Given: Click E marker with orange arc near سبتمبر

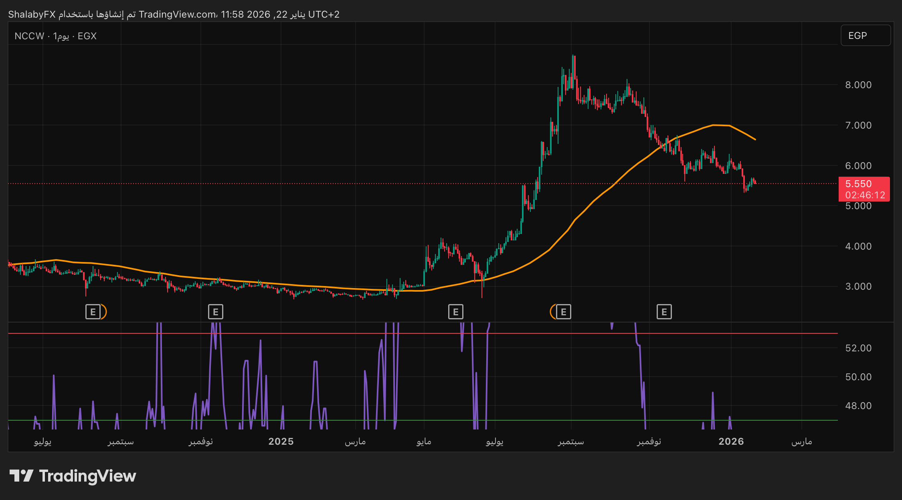Looking at the screenshot, I should [x=563, y=312].
